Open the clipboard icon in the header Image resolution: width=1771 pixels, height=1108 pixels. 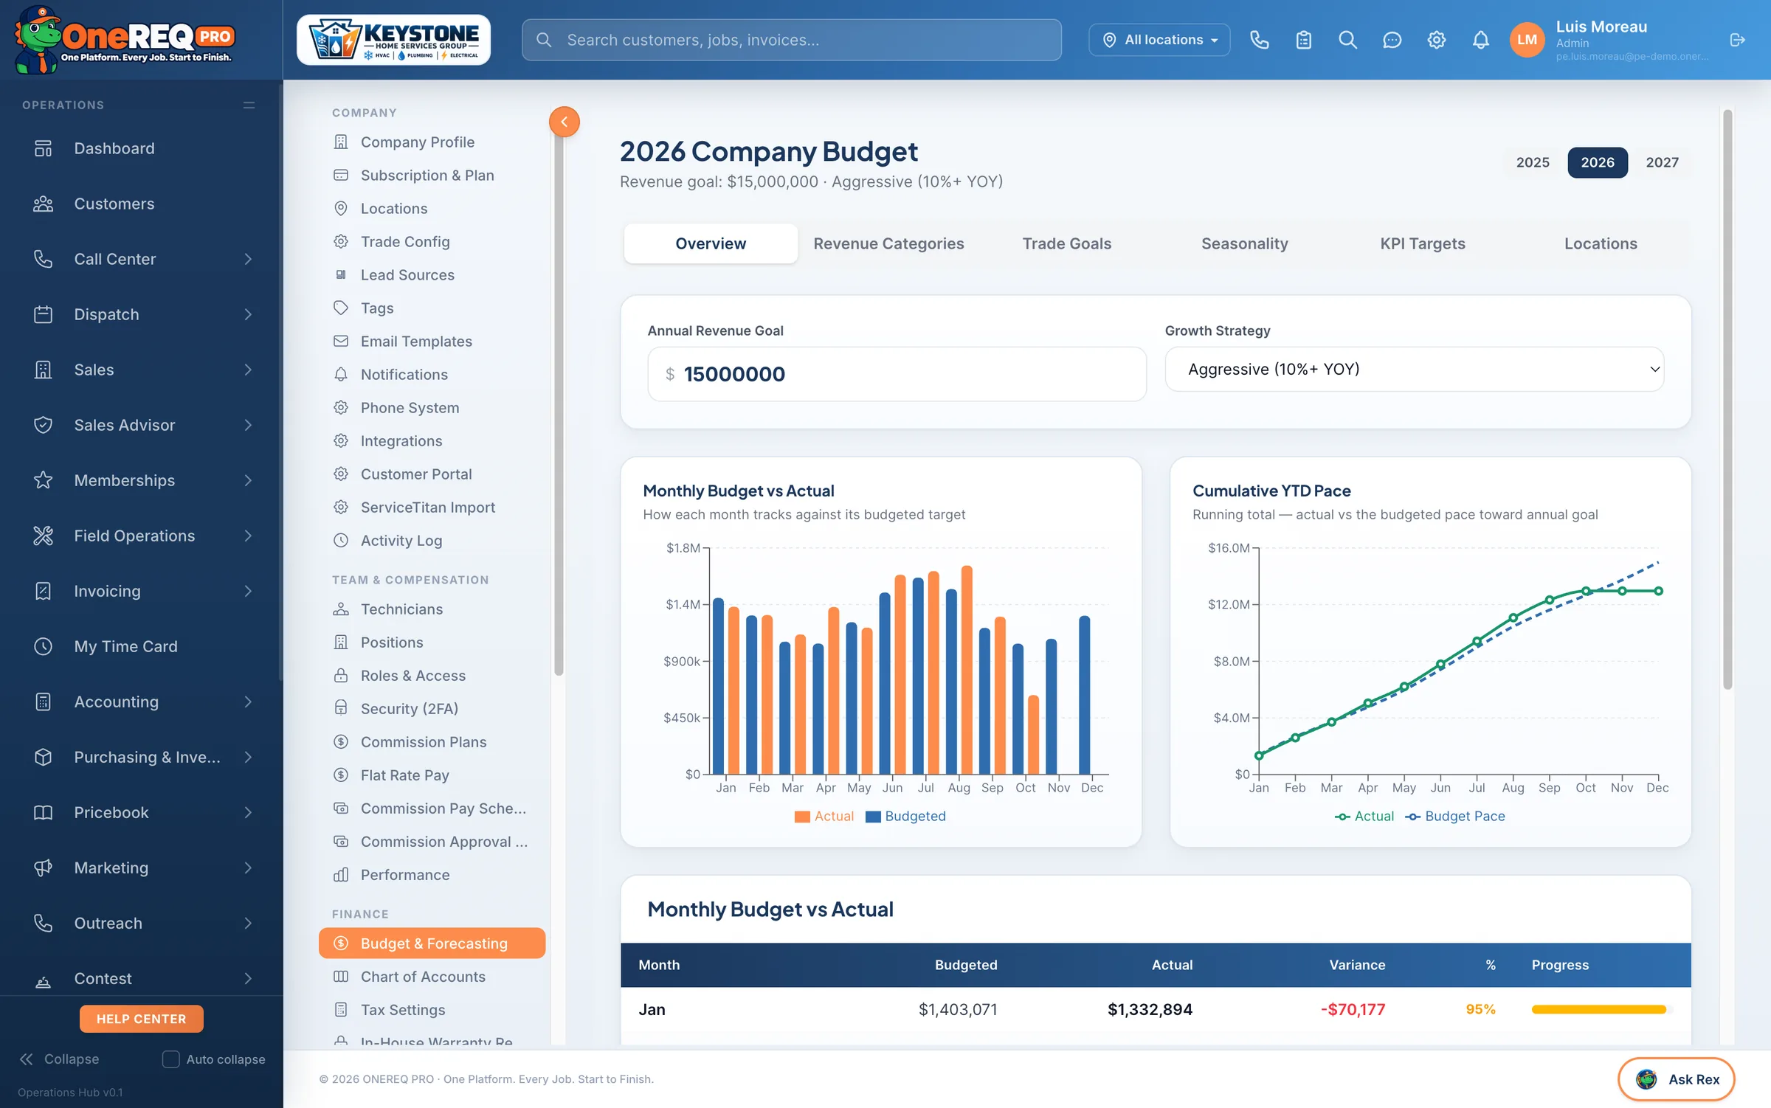[x=1303, y=40]
